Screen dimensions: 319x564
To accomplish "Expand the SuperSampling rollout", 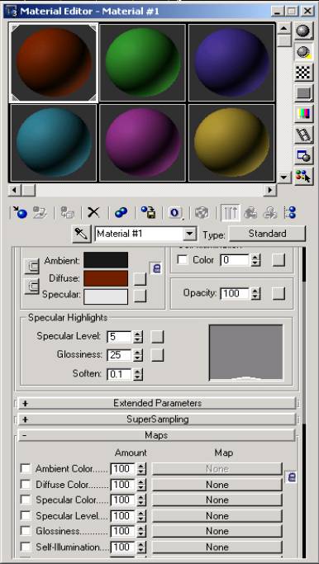I will point(157,419).
